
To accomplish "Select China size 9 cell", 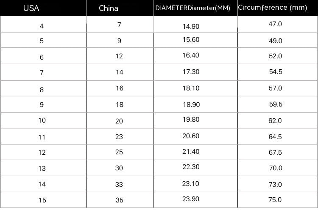I will pos(119,41).
